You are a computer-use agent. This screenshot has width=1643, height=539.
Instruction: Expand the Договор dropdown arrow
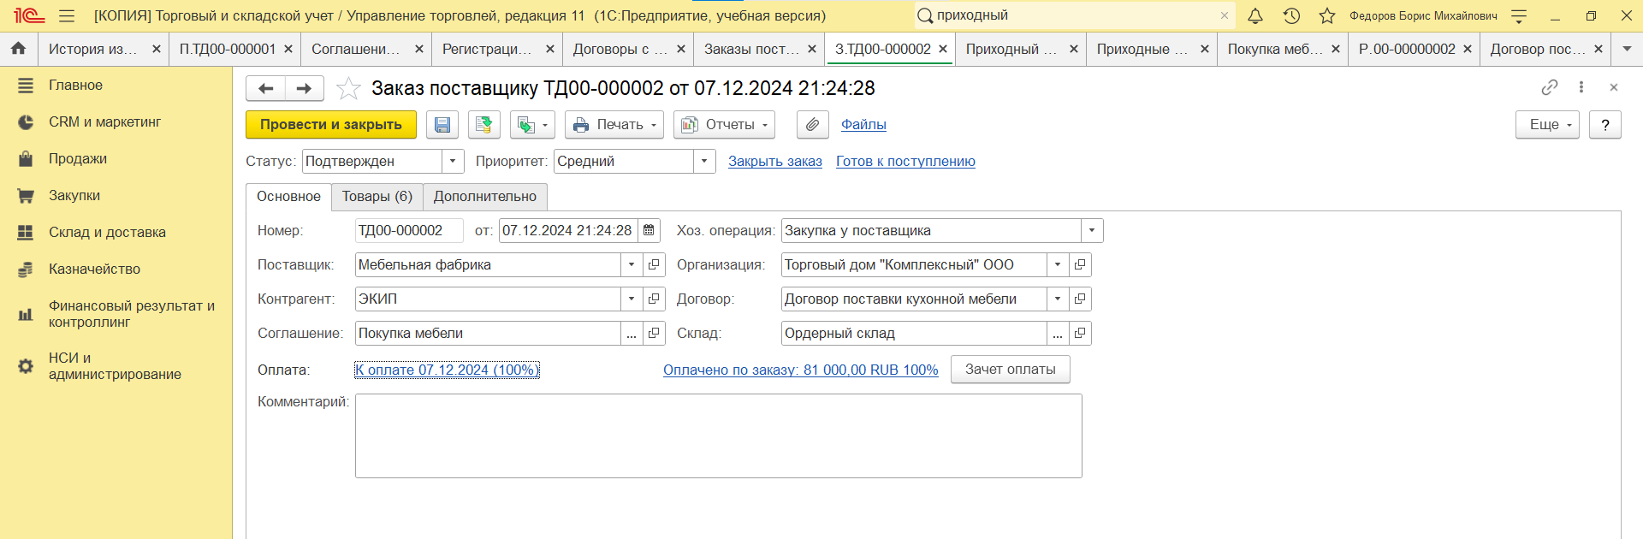point(1058,299)
